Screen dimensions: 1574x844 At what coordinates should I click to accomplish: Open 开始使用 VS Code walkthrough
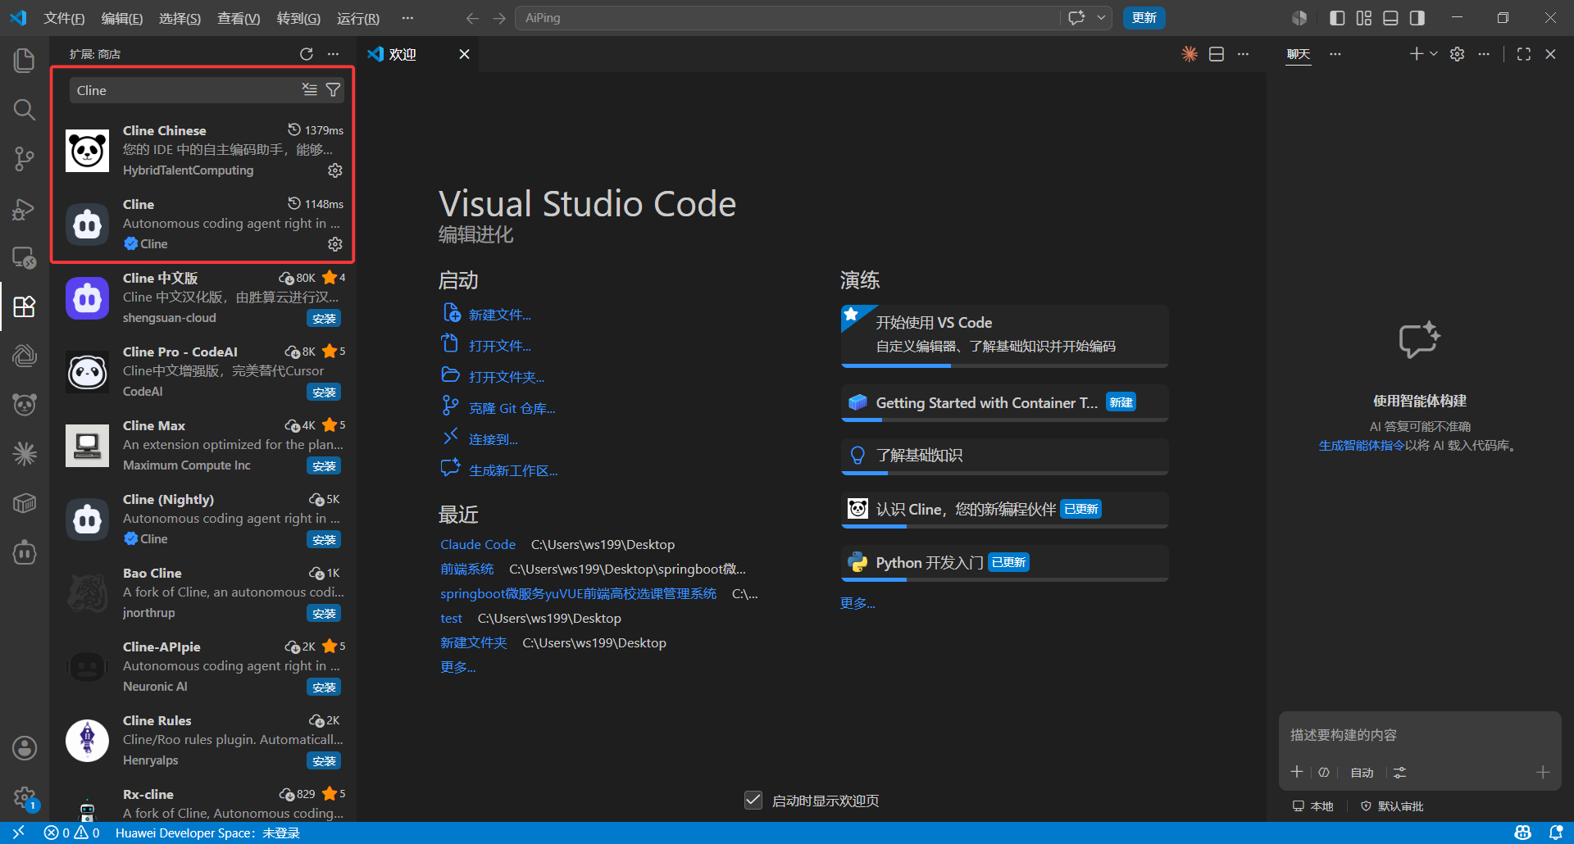1004,335
